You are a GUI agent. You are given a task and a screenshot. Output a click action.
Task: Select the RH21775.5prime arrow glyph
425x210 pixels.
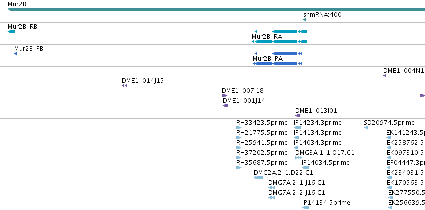point(239,138)
